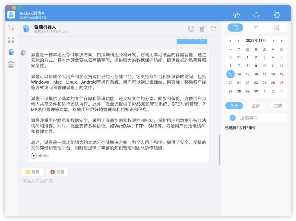Select the 今天 filter

tap(234, 106)
